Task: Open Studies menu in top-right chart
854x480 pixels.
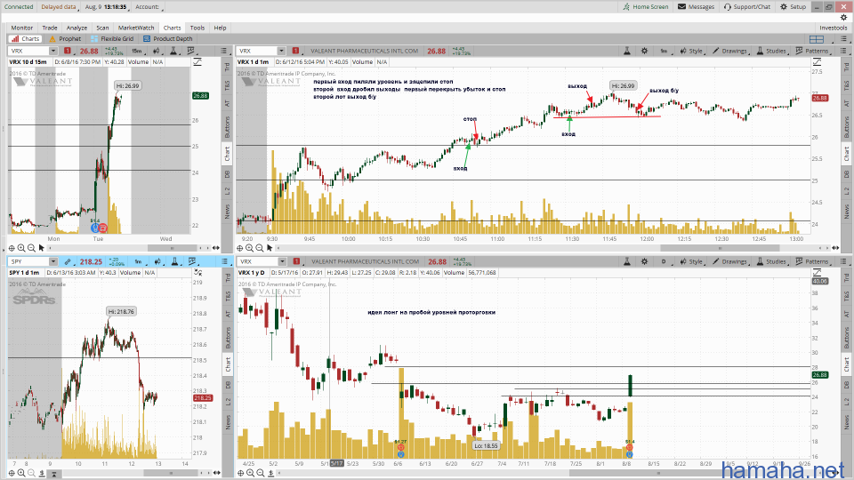Action: point(772,51)
